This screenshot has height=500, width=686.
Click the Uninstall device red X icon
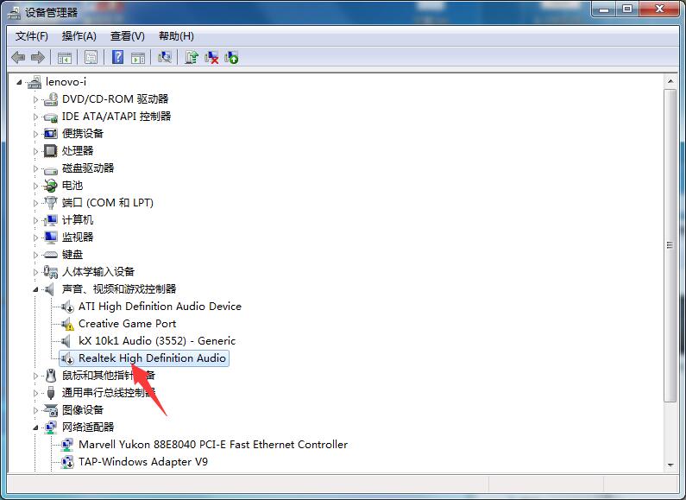point(211,57)
